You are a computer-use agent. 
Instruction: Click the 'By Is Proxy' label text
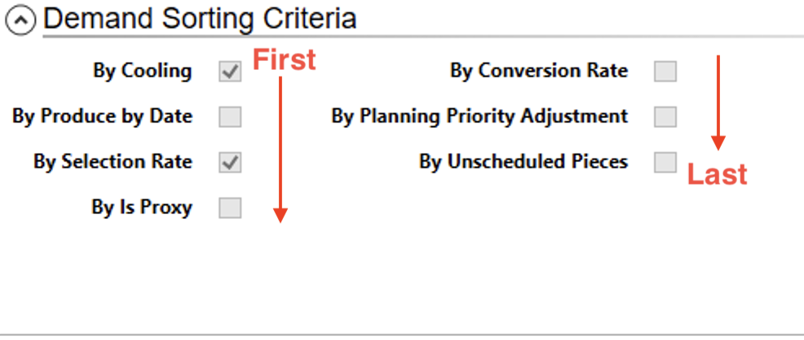tap(142, 208)
